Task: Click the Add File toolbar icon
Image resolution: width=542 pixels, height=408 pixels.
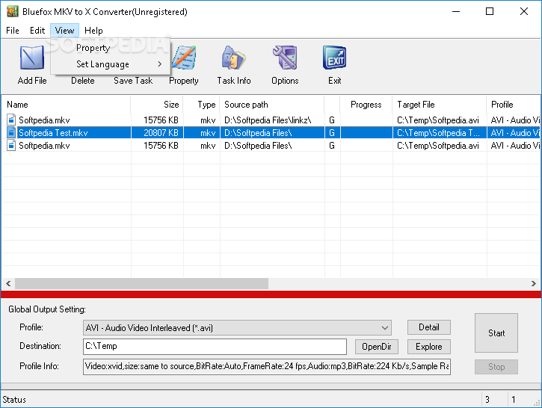Action: [x=32, y=58]
